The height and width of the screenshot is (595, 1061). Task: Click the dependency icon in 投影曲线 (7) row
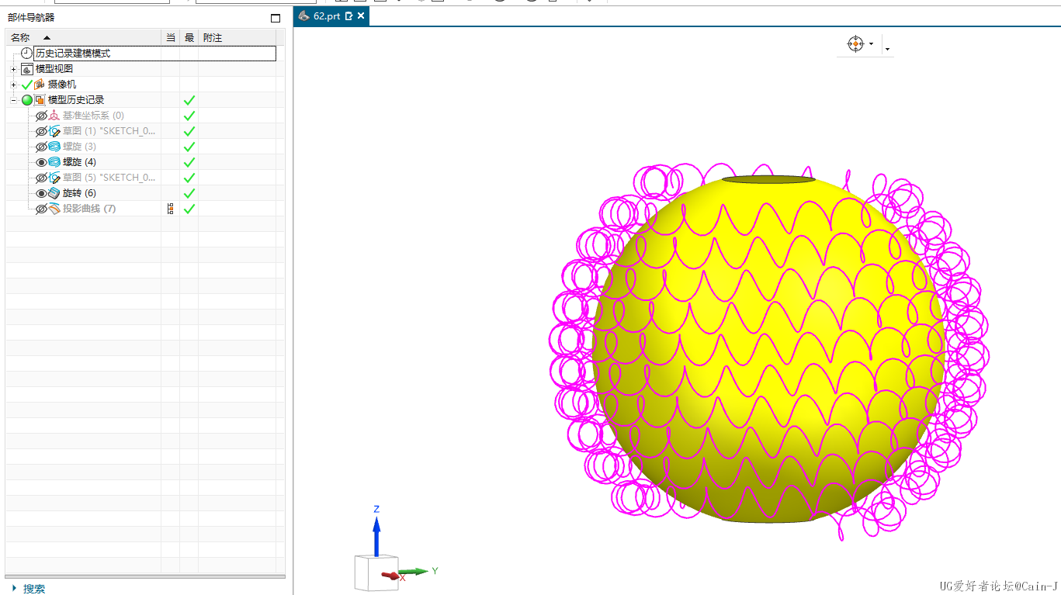[170, 209]
